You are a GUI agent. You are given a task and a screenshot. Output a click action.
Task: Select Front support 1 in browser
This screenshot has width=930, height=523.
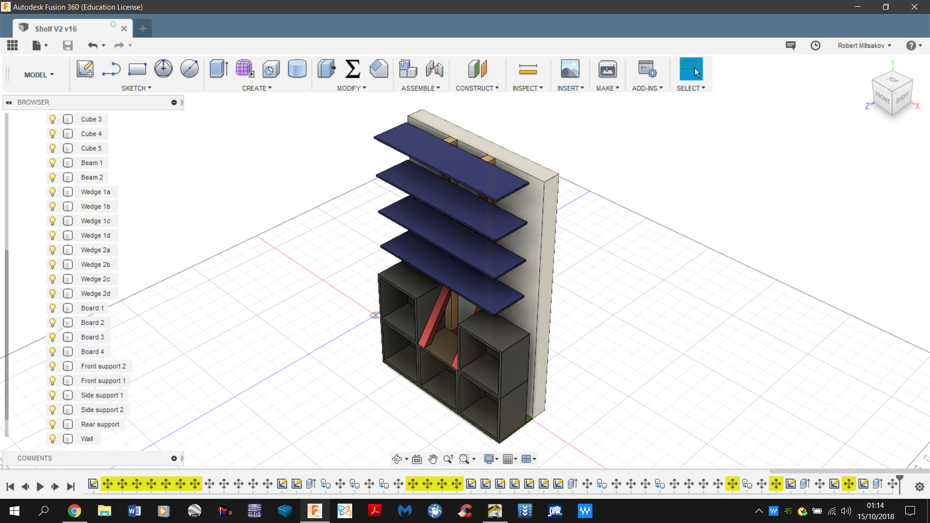pos(103,381)
